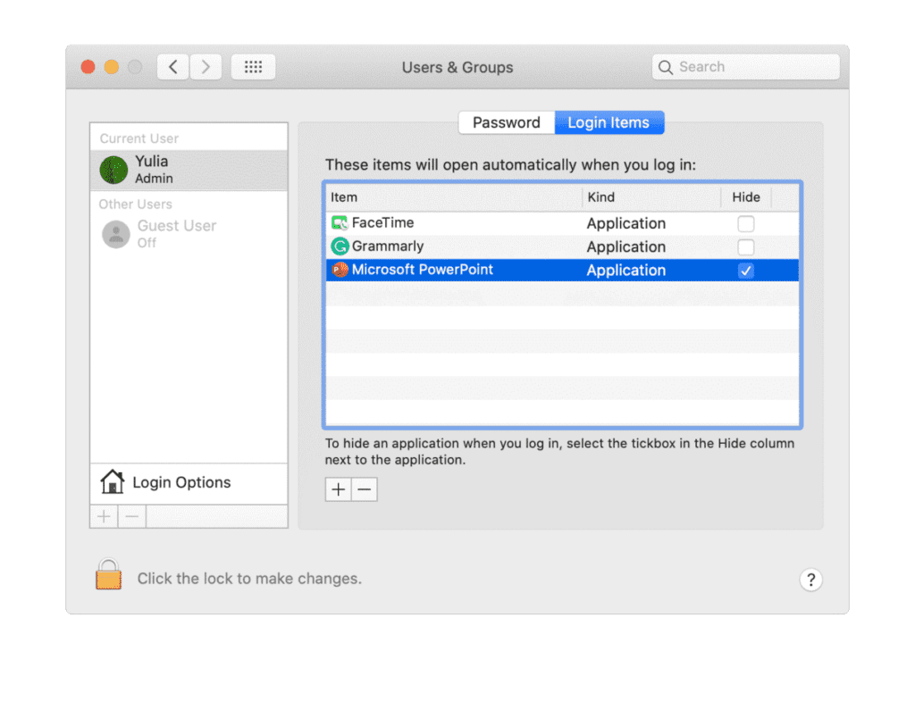This screenshot has width=915, height=701.
Task: Click 'Click the lock to make changes' text
Action: coord(250,579)
